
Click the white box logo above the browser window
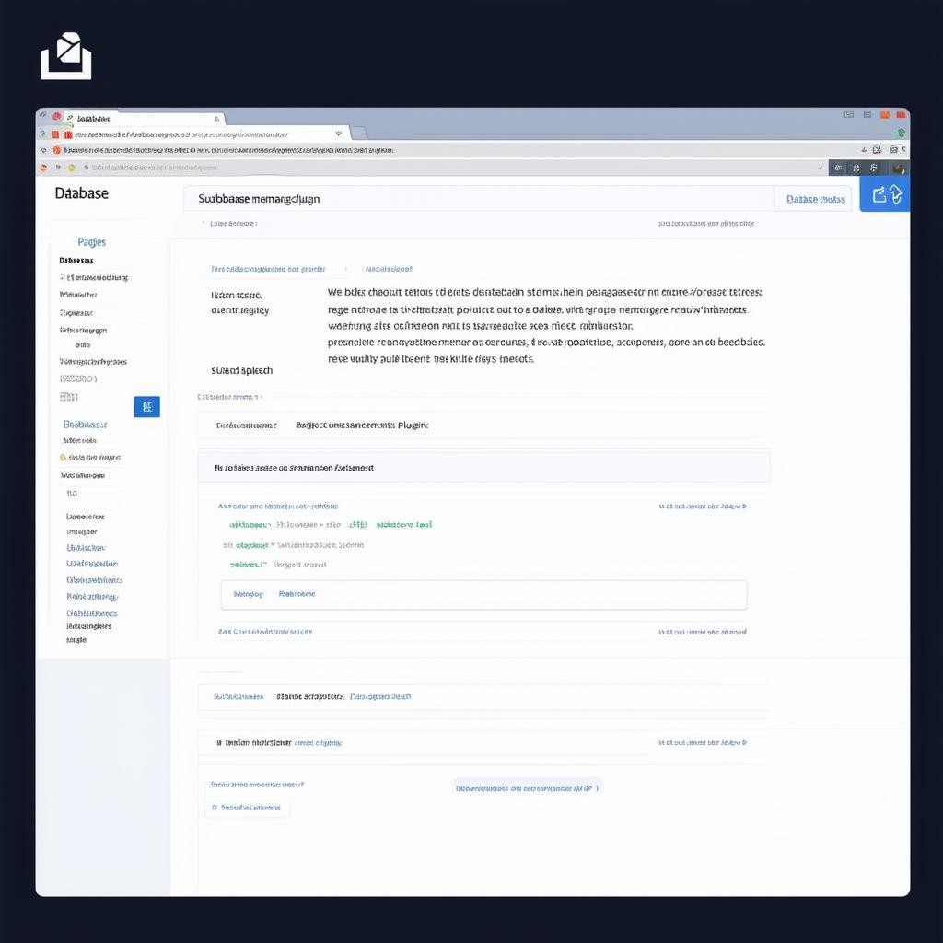click(x=65, y=57)
